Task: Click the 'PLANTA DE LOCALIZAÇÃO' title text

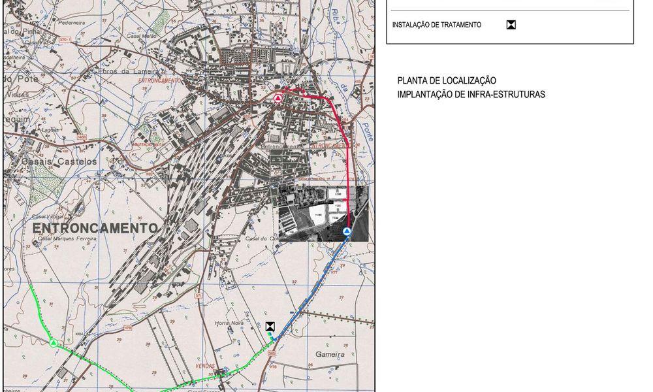Action: (447, 80)
